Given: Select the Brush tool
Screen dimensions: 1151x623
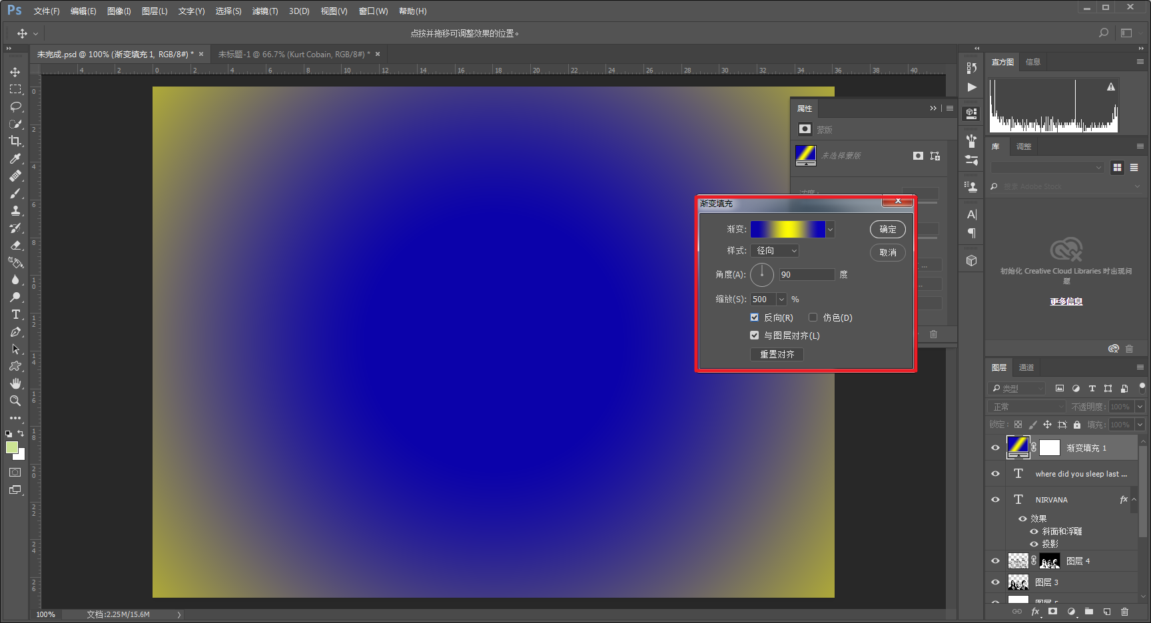Looking at the screenshot, I should [x=15, y=193].
